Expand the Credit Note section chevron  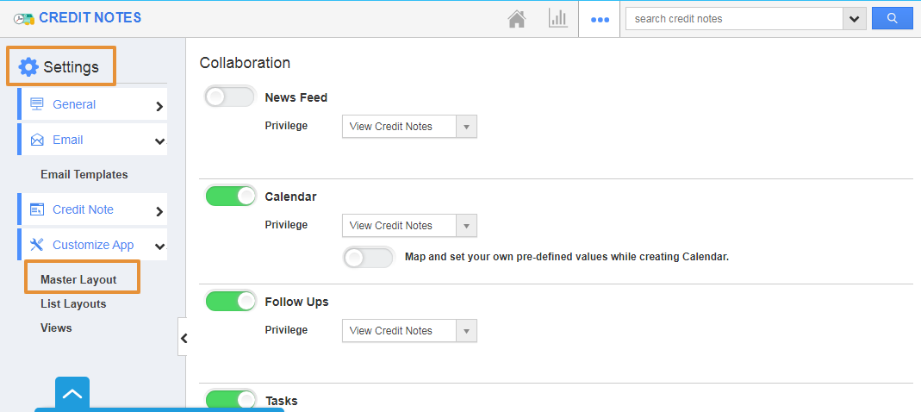click(x=159, y=211)
